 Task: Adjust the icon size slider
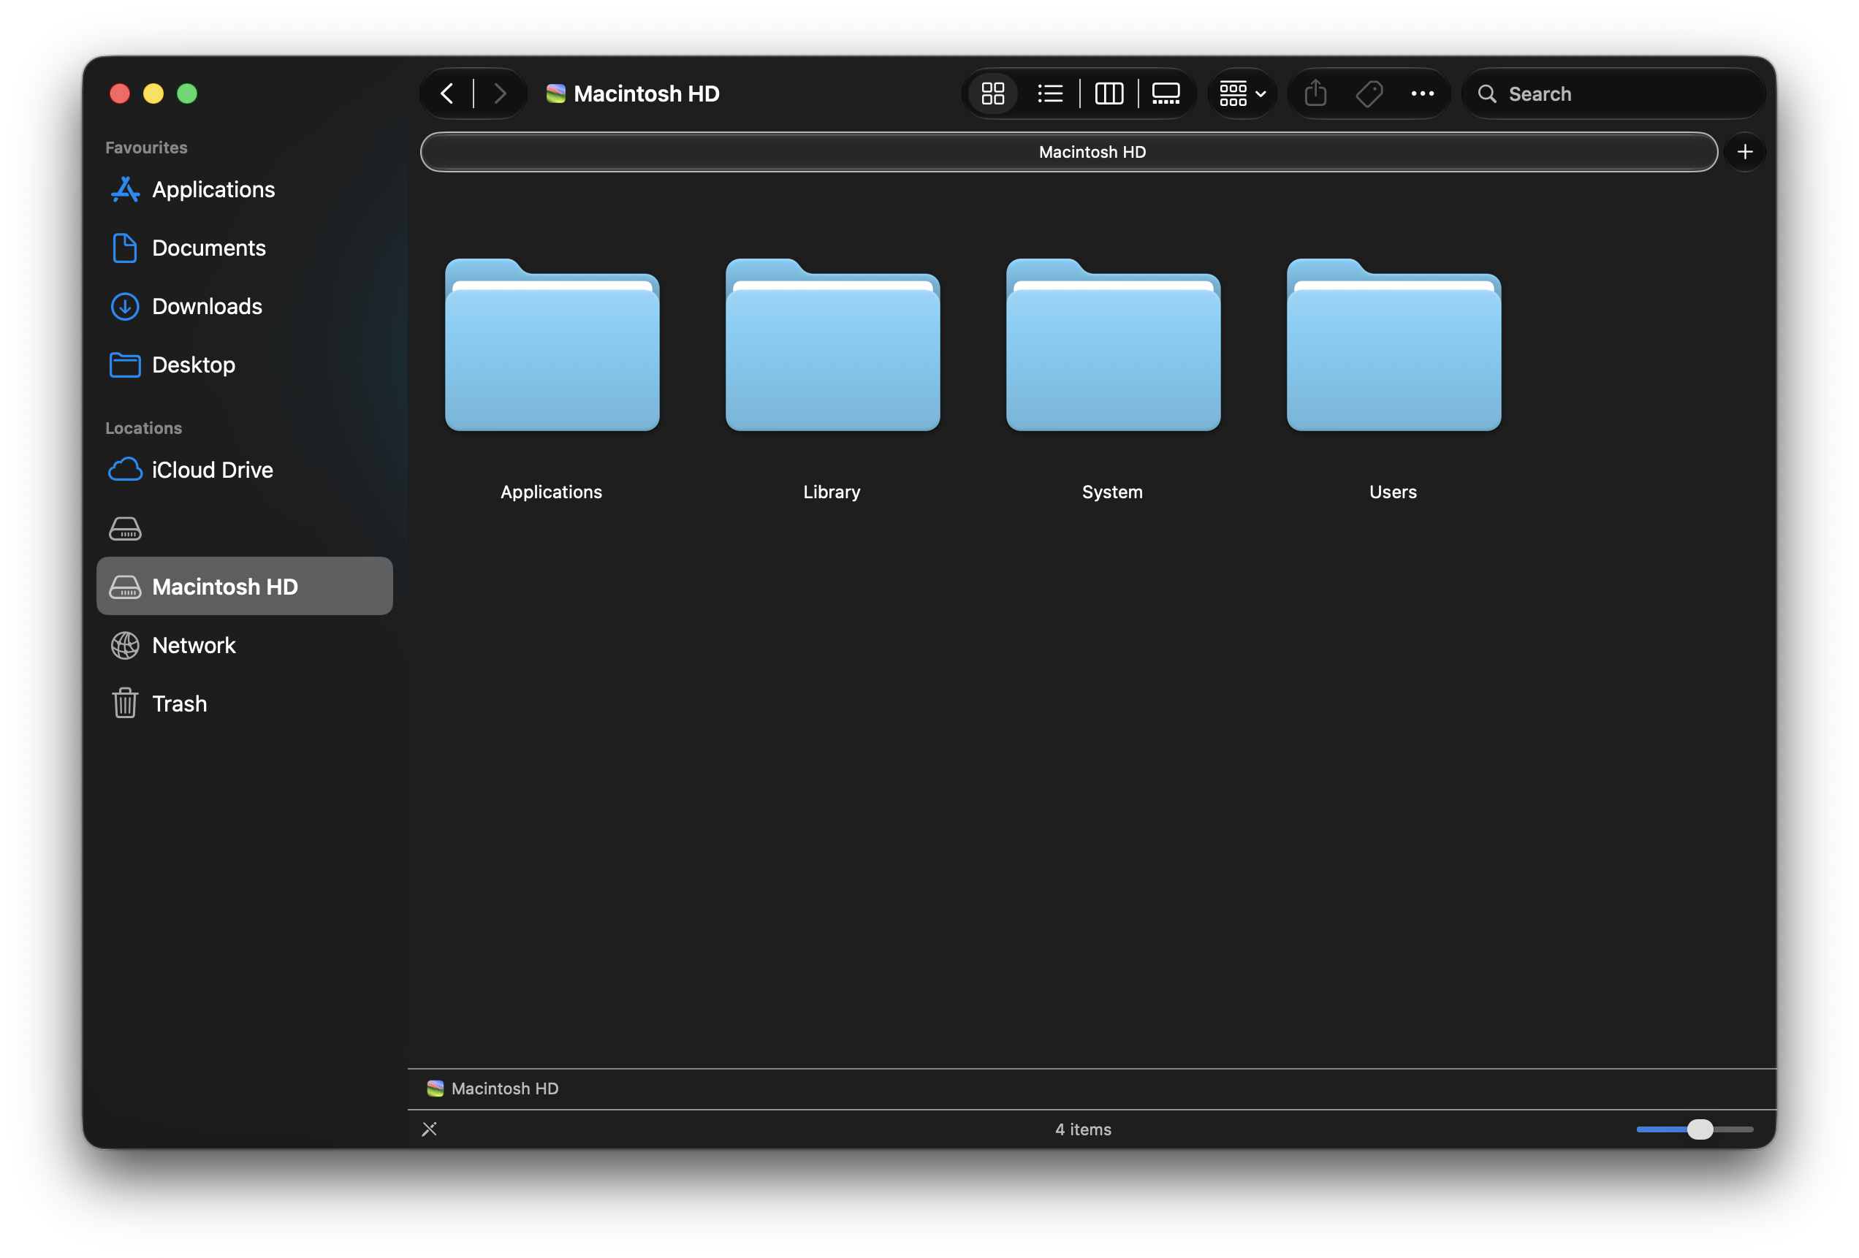coord(1695,1129)
